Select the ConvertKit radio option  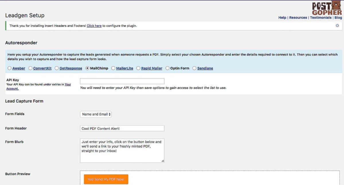[x=30, y=68]
